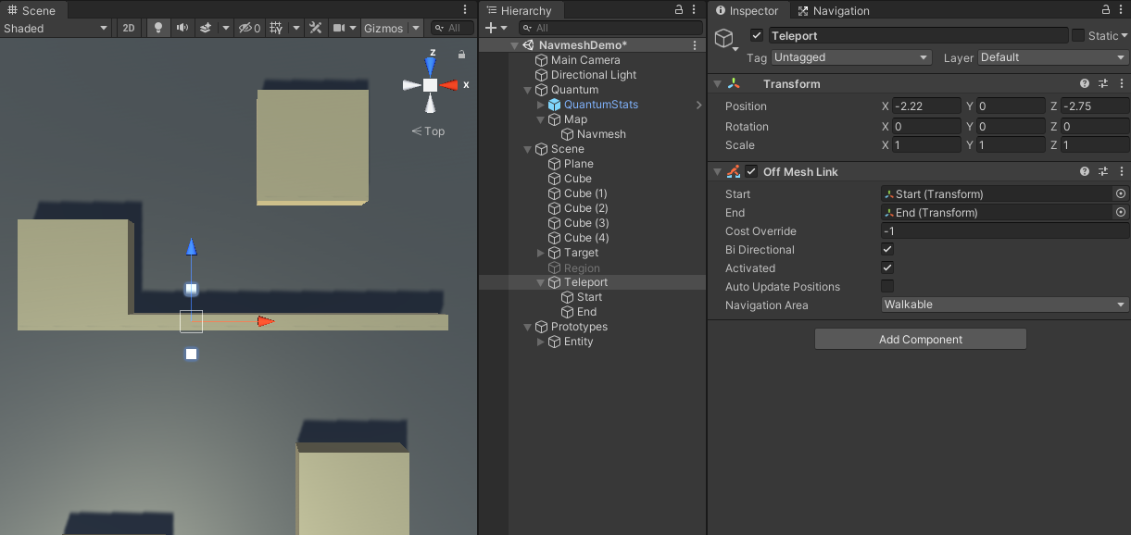Open Hierarchy panel options menu
This screenshot has height=535, width=1131.
pyautogui.click(x=695, y=10)
